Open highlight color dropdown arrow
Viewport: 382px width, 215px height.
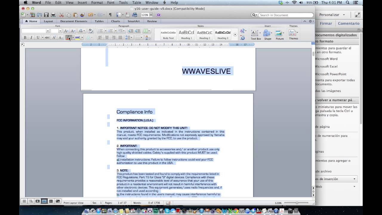[x=82, y=38]
